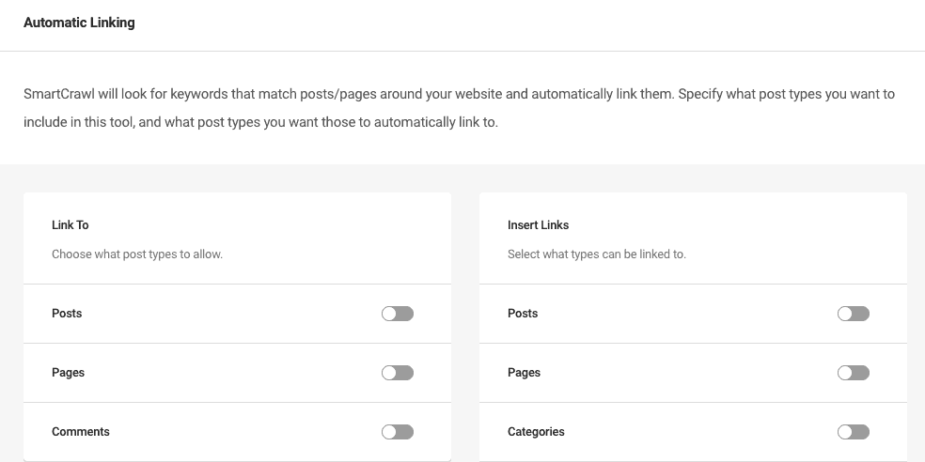Turn on Categories toggle under Insert Links

tap(854, 432)
